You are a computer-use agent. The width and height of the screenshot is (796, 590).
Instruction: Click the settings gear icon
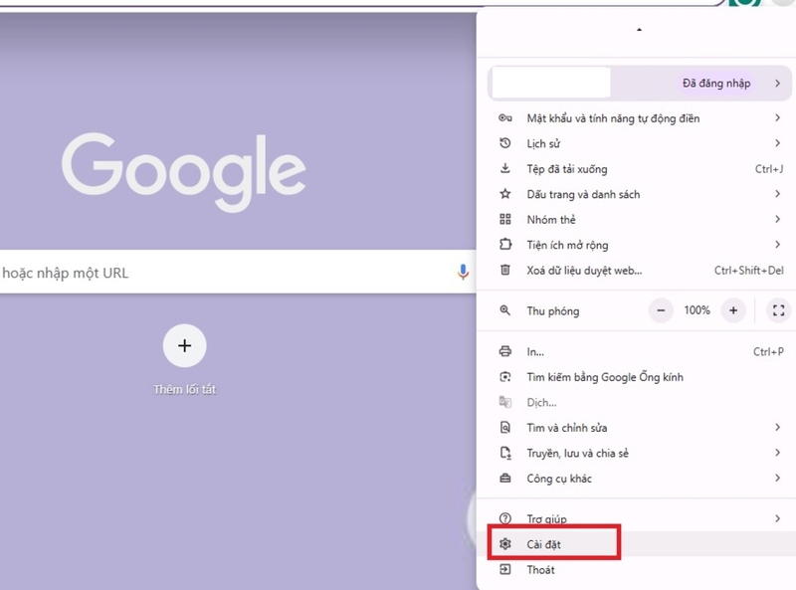505,544
